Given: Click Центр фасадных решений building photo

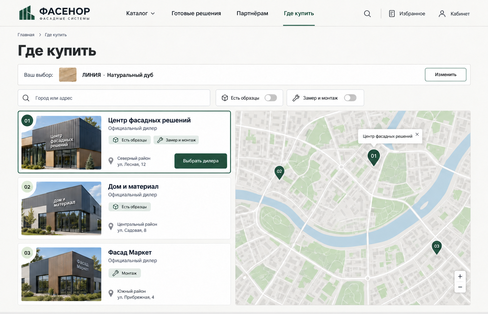Looking at the screenshot, I should click(61, 143).
